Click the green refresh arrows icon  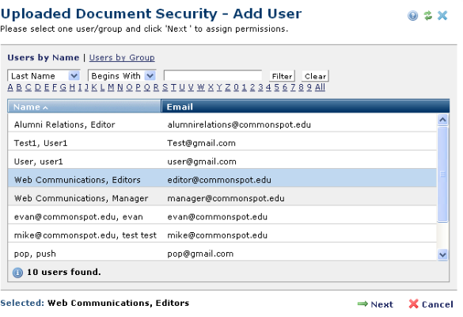point(427,15)
